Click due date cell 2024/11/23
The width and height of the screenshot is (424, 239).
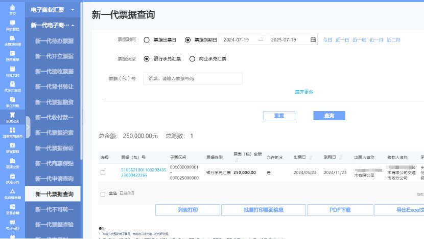335,172
